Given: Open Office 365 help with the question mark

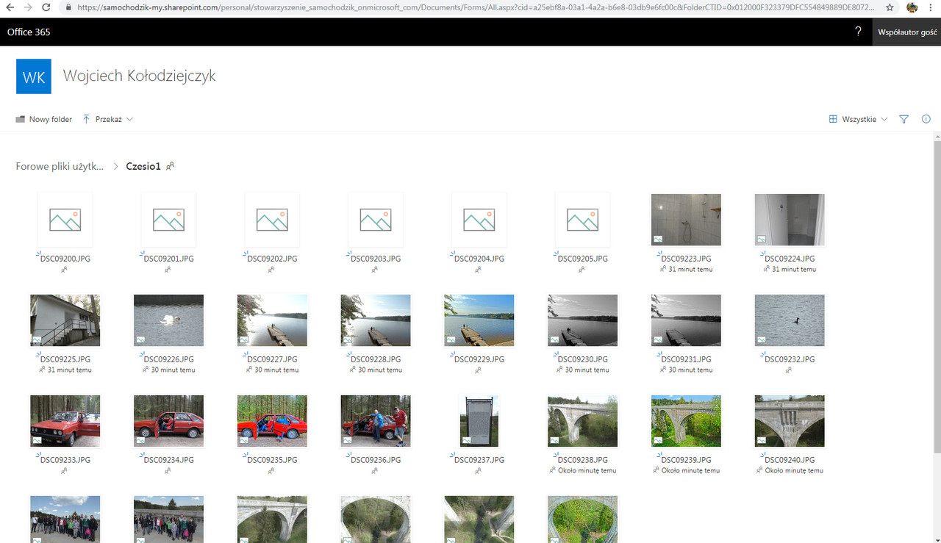Looking at the screenshot, I should [x=858, y=32].
